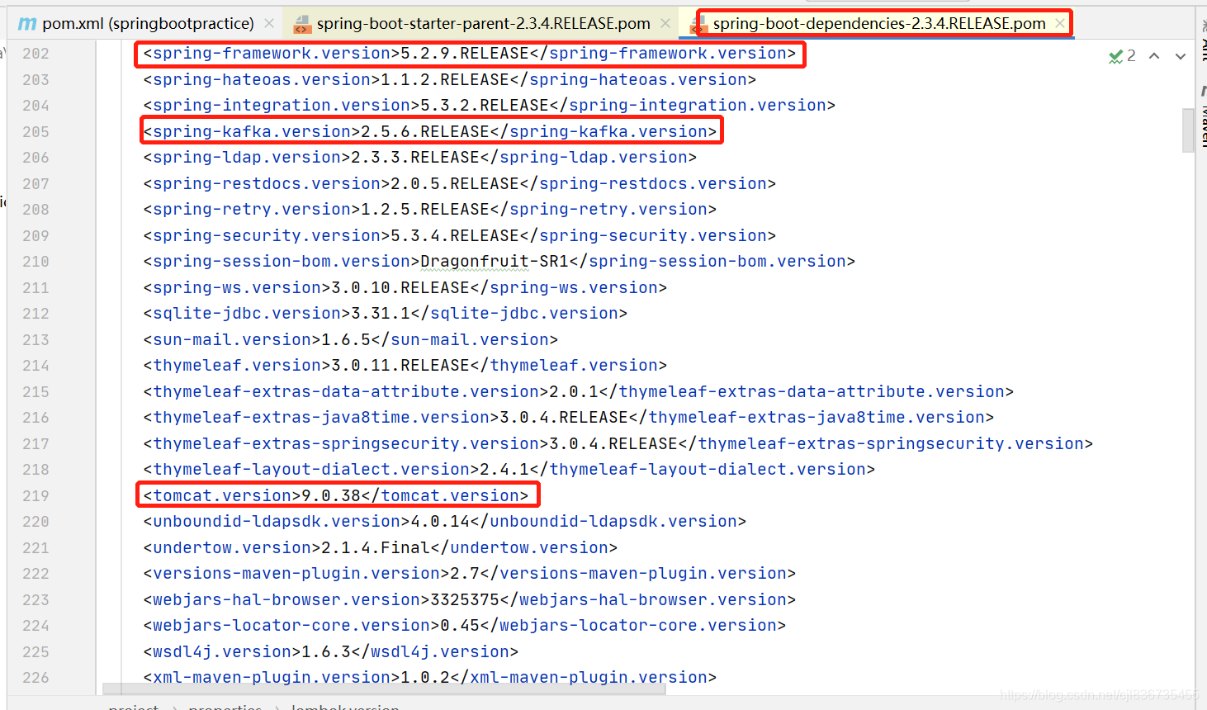
Task: Place the cursor on the tomcat.version 9.0.38 line
Action: click(336, 496)
